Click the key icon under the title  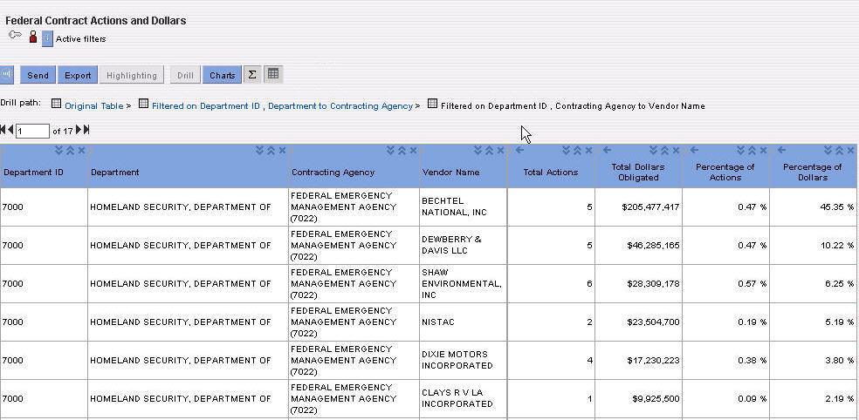(16, 35)
